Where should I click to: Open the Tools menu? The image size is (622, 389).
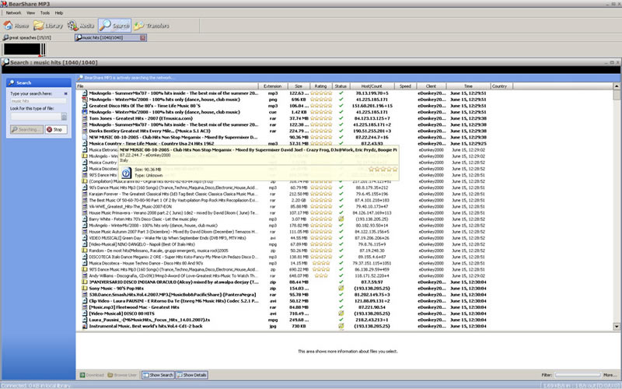[x=45, y=13]
